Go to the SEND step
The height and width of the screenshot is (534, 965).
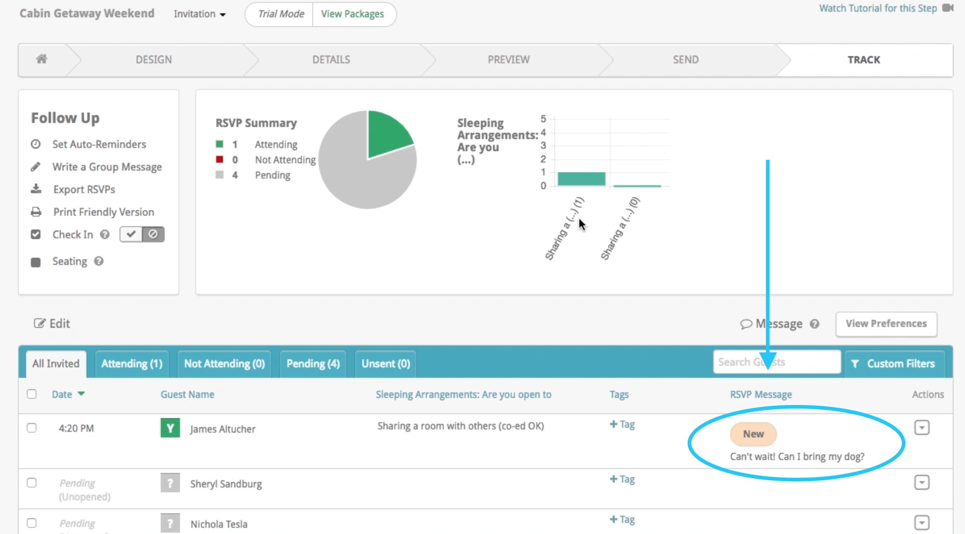point(685,59)
